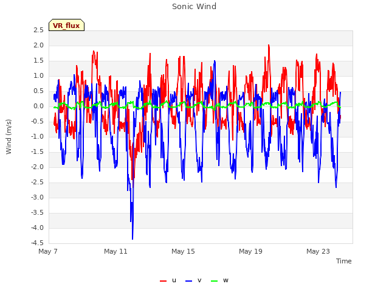Toggle the v series legend entry
Viewport: 389px width, 292px height.
click(193, 280)
